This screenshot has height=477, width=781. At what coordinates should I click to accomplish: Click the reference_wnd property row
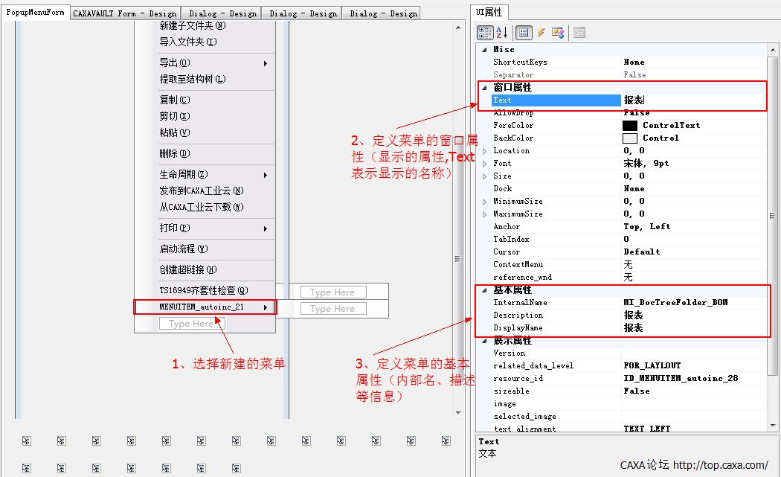click(x=629, y=277)
